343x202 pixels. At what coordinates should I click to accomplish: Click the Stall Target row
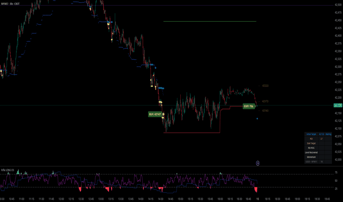point(318,144)
